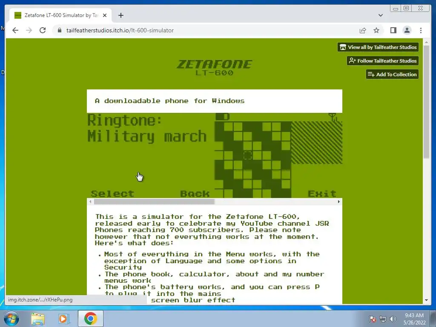Click 'A downloadable phone for Windows' text

[x=169, y=100]
